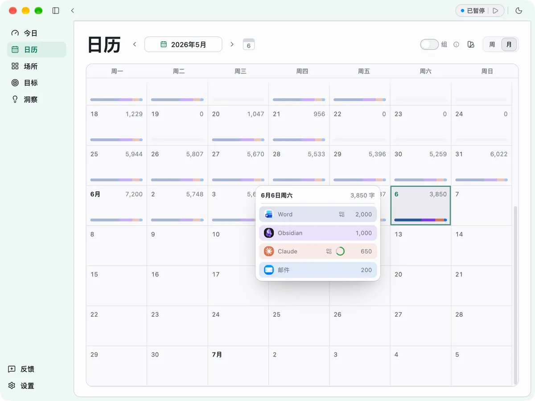Image resolution: width=535 pixels, height=401 pixels.
Task: Click the 已暂停 status label
Action: pos(476,11)
